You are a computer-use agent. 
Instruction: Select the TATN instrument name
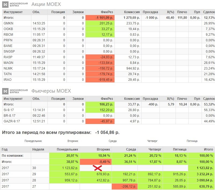[8, 74]
